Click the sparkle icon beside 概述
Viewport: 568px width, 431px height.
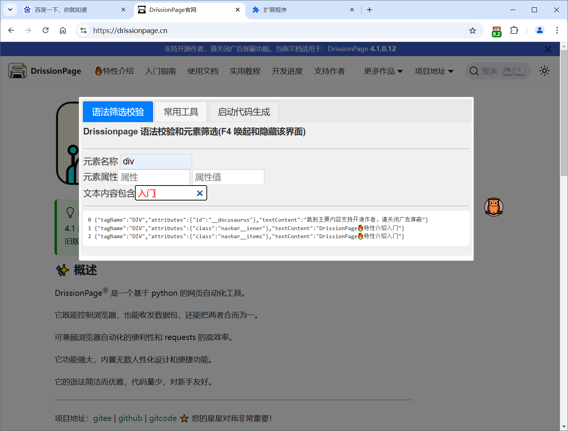pos(63,270)
